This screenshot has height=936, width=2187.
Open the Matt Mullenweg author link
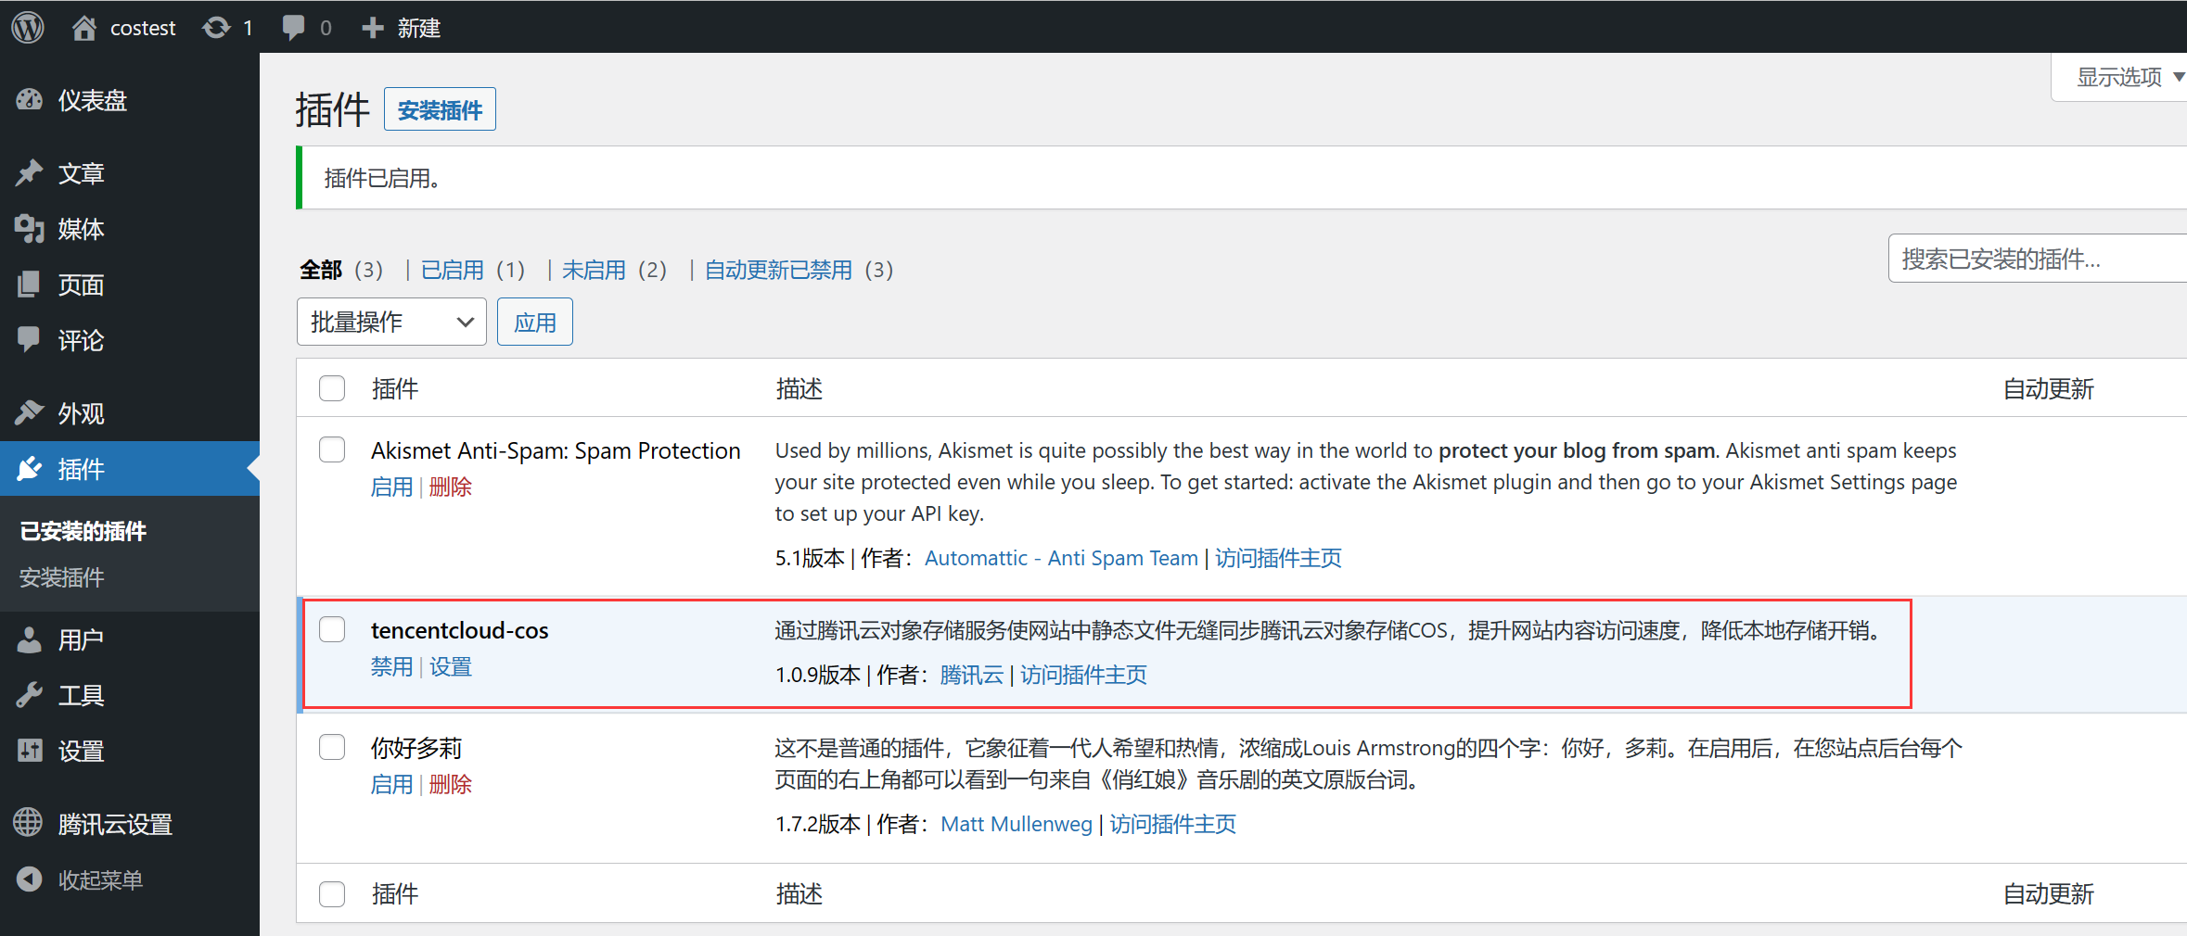point(1017,824)
